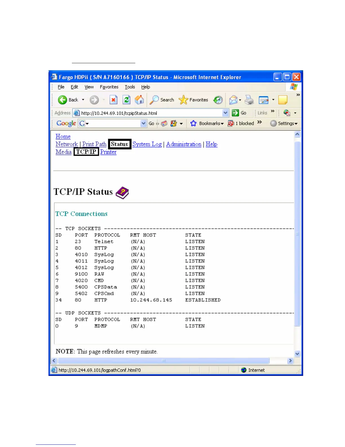Click the ESTABLISHED state text
The image size is (345, 447).
coord(203,300)
